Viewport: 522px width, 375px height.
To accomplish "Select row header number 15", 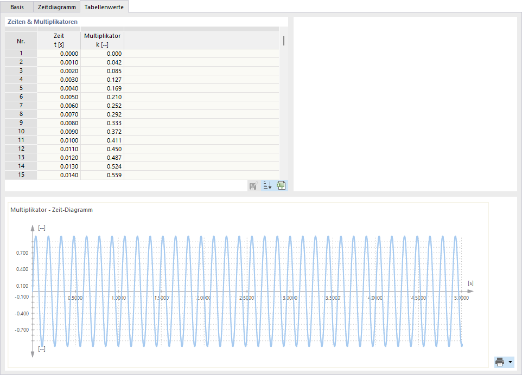I will (21, 174).
